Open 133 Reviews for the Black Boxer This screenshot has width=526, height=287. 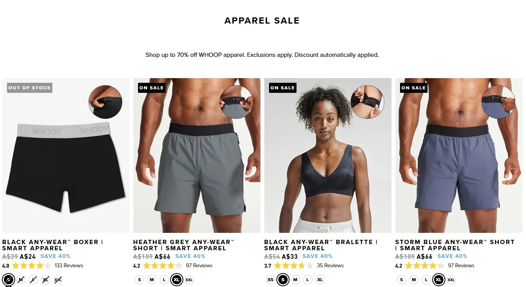69,266
